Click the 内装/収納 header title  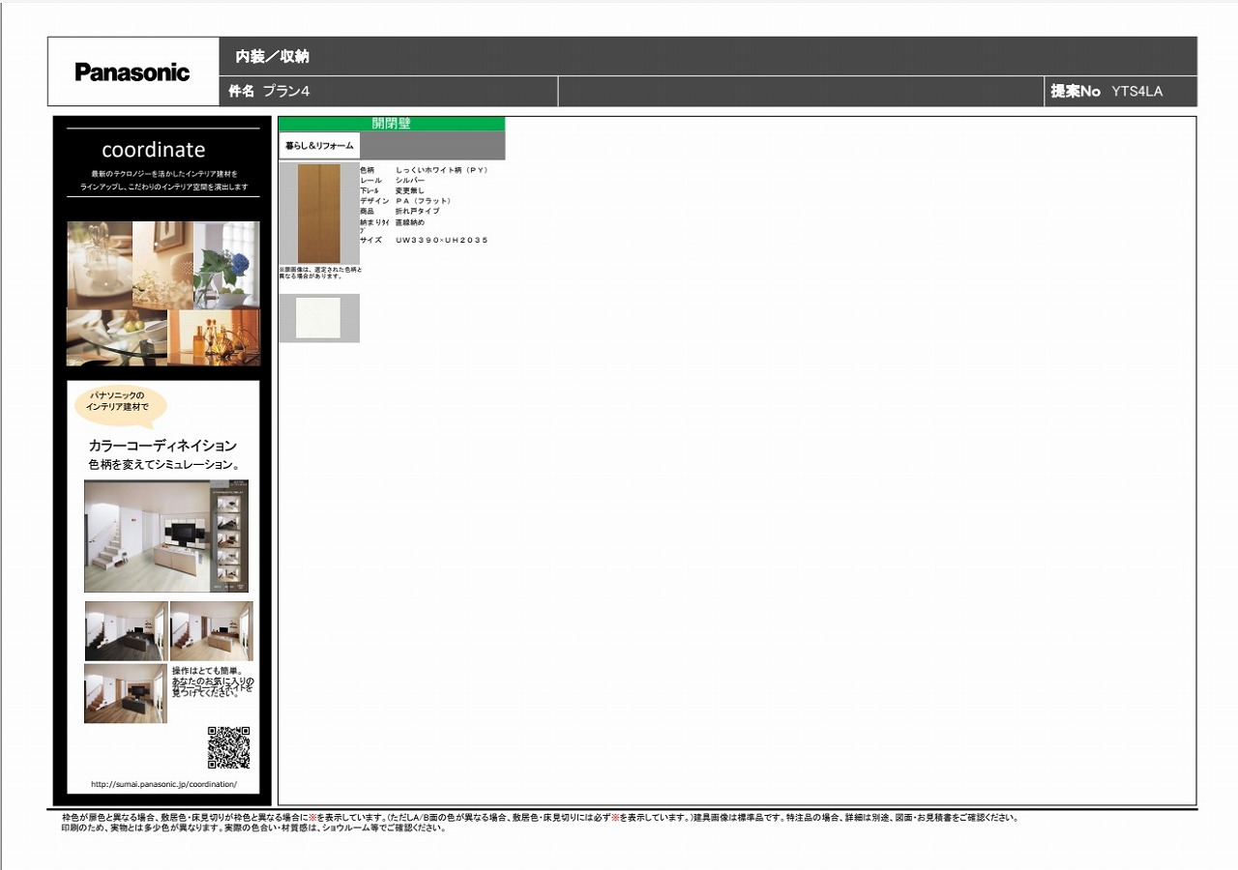tap(273, 57)
